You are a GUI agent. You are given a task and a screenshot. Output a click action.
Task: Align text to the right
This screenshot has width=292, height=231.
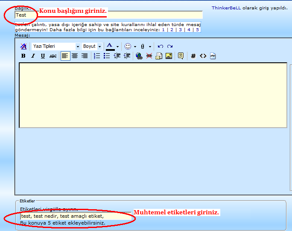pyautogui.click(x=85, y=56)
